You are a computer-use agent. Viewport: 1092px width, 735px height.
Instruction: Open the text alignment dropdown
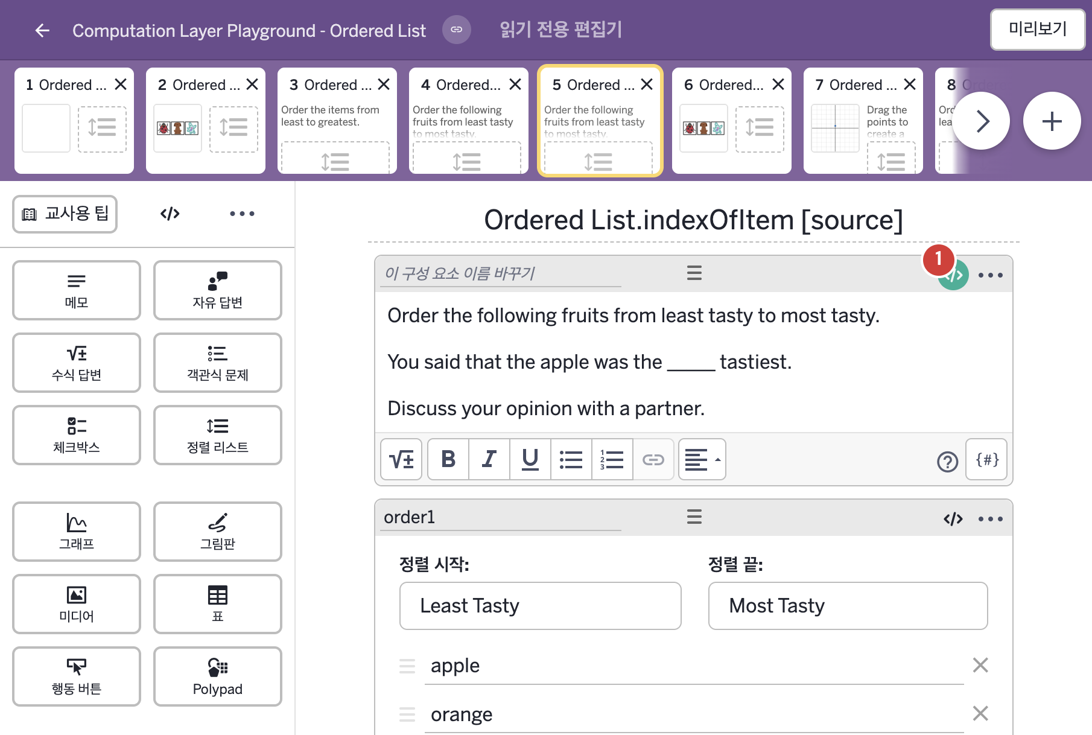702,459
